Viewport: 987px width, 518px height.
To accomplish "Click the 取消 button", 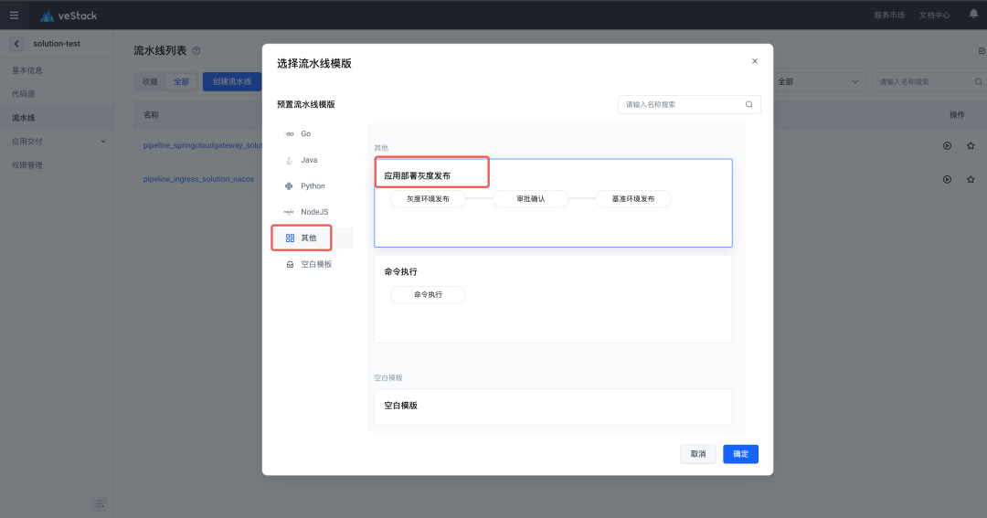I will click(698, 454).
